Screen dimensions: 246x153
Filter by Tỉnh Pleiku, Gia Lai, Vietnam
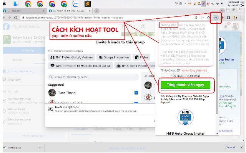coord(71,57)
